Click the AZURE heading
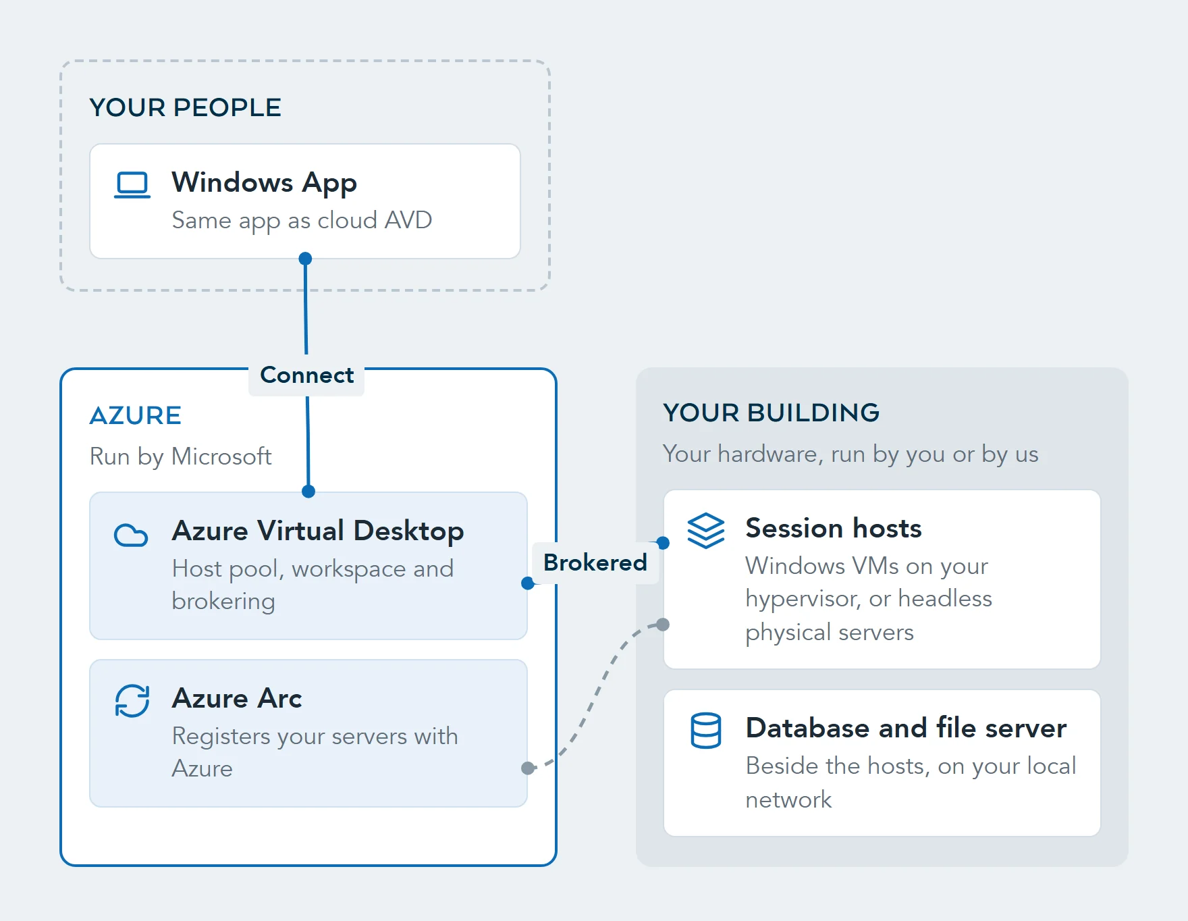Screen dimensions: 1188x921 point(136,415)
